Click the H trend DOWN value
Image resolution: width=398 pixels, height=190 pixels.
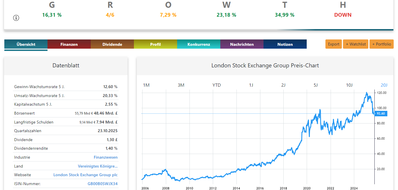coord(343,15)
